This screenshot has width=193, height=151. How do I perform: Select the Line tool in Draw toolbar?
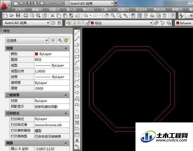tap(77, 32)
